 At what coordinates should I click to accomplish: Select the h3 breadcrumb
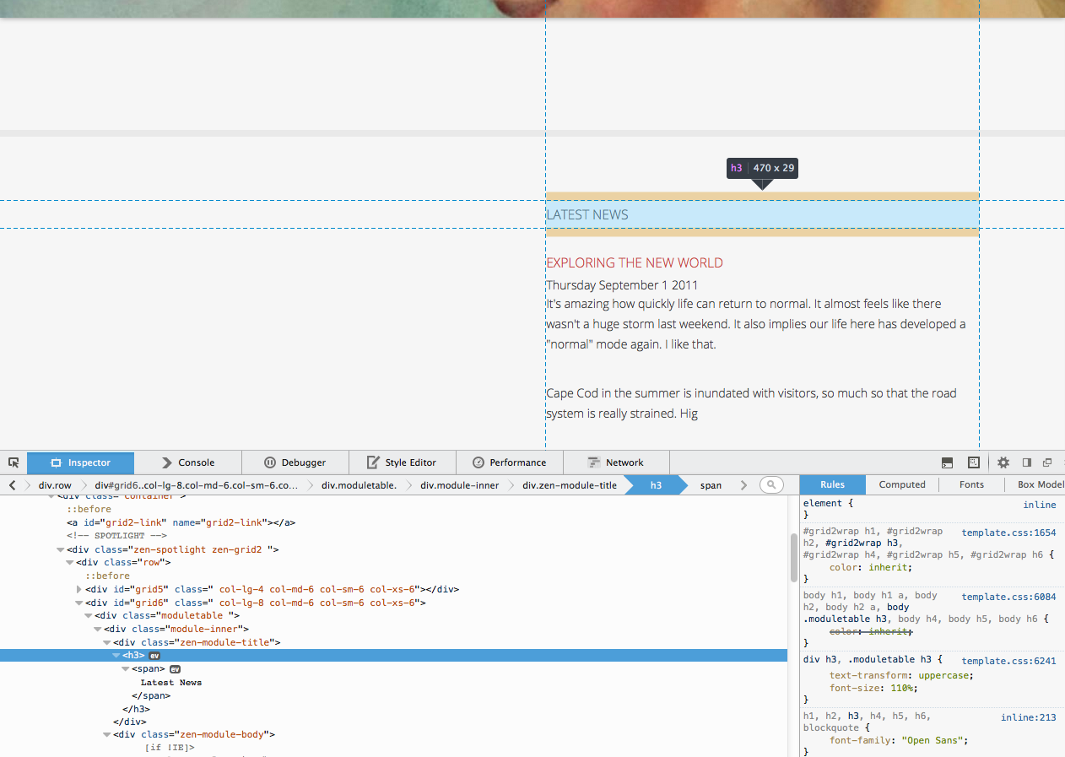656,485
